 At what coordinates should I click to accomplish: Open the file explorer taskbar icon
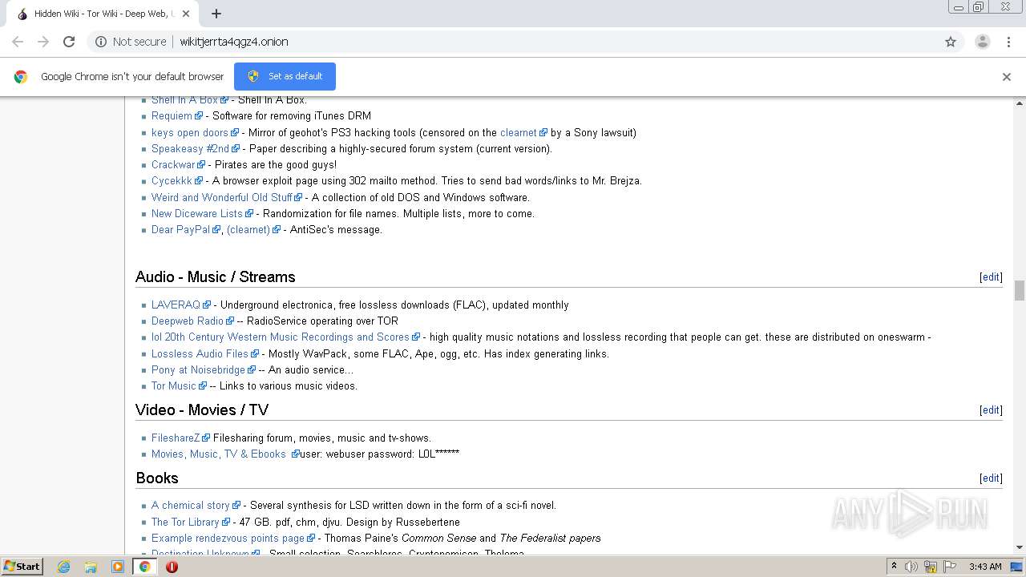91,567
